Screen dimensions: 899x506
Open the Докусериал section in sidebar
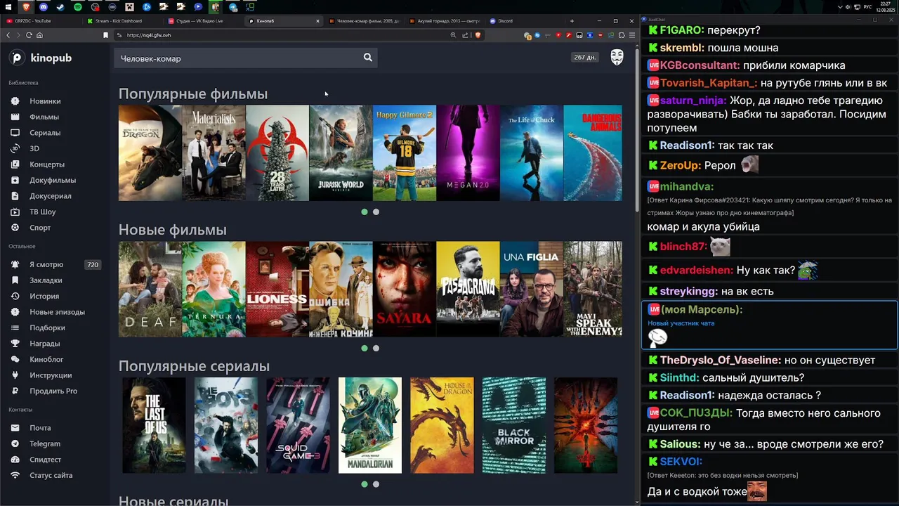pyautogui.click(x=51, y=196)
